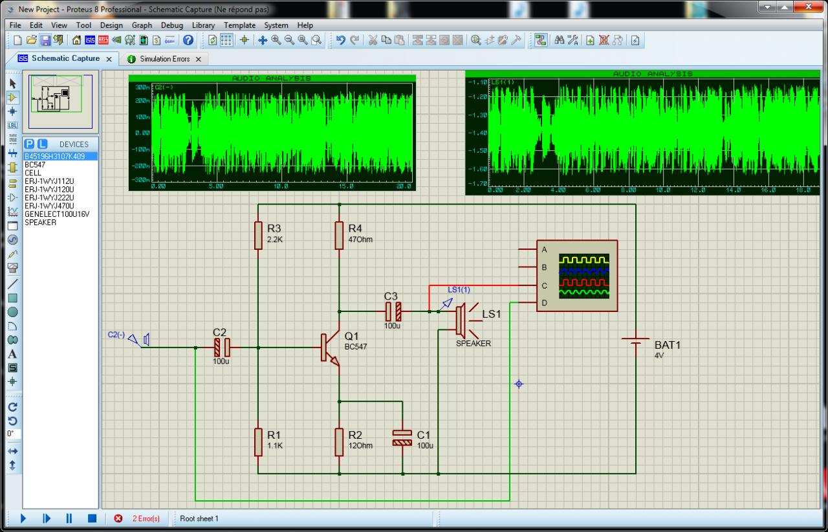Choose the 2D Graphics Text tool

(12, 354)
